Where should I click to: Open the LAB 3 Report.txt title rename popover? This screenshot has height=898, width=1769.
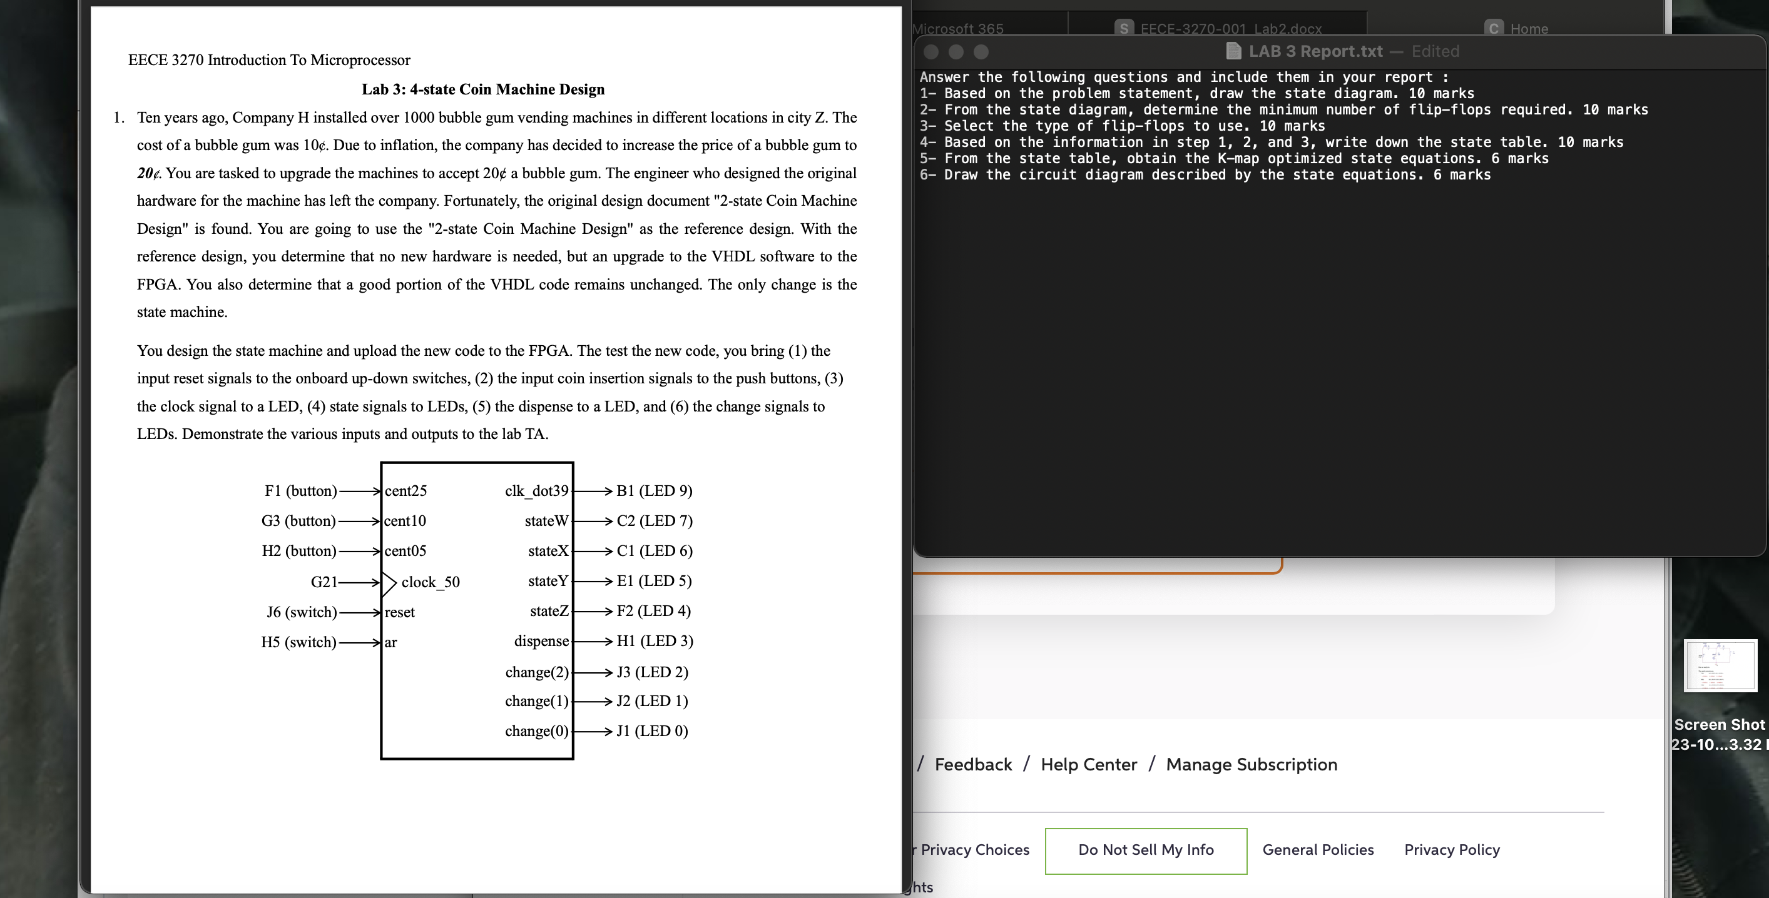pyautogui.click(x=1315, y=51)
